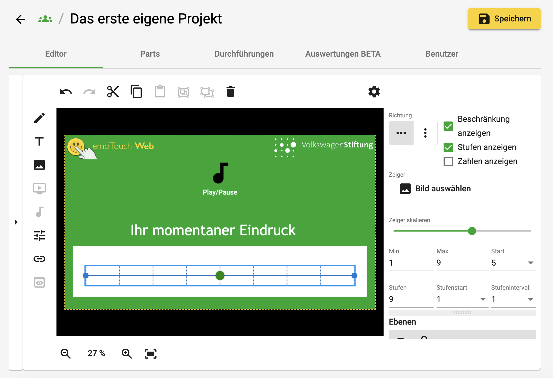The width and height of the screenshot is (553, 378).
Task: Select the Text tool
Action: (39, 141)
